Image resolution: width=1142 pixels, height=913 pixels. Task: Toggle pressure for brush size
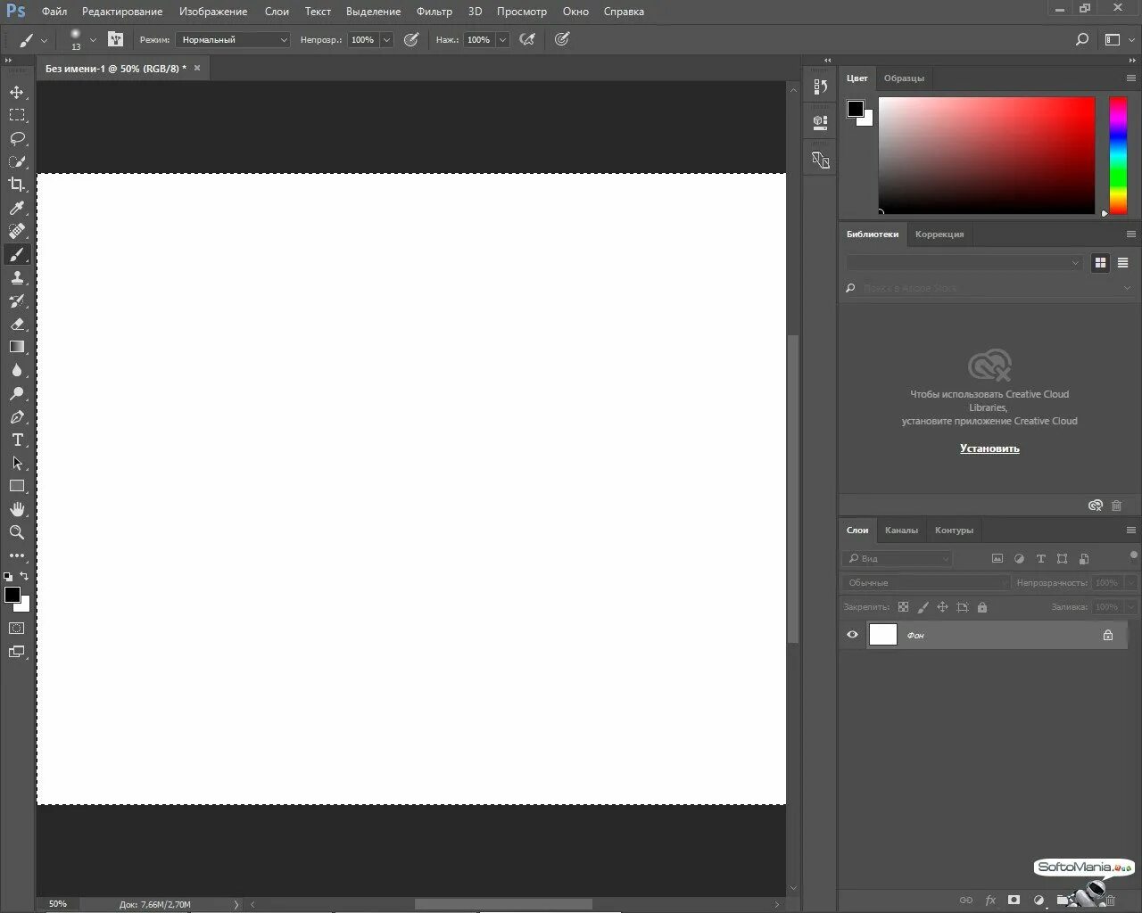[x=562, y=39]
